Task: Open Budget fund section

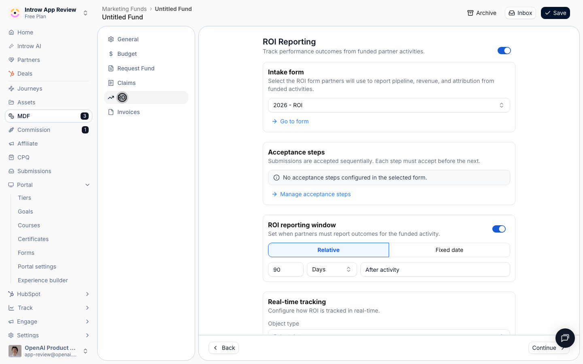Action: (x=146, y=54)
